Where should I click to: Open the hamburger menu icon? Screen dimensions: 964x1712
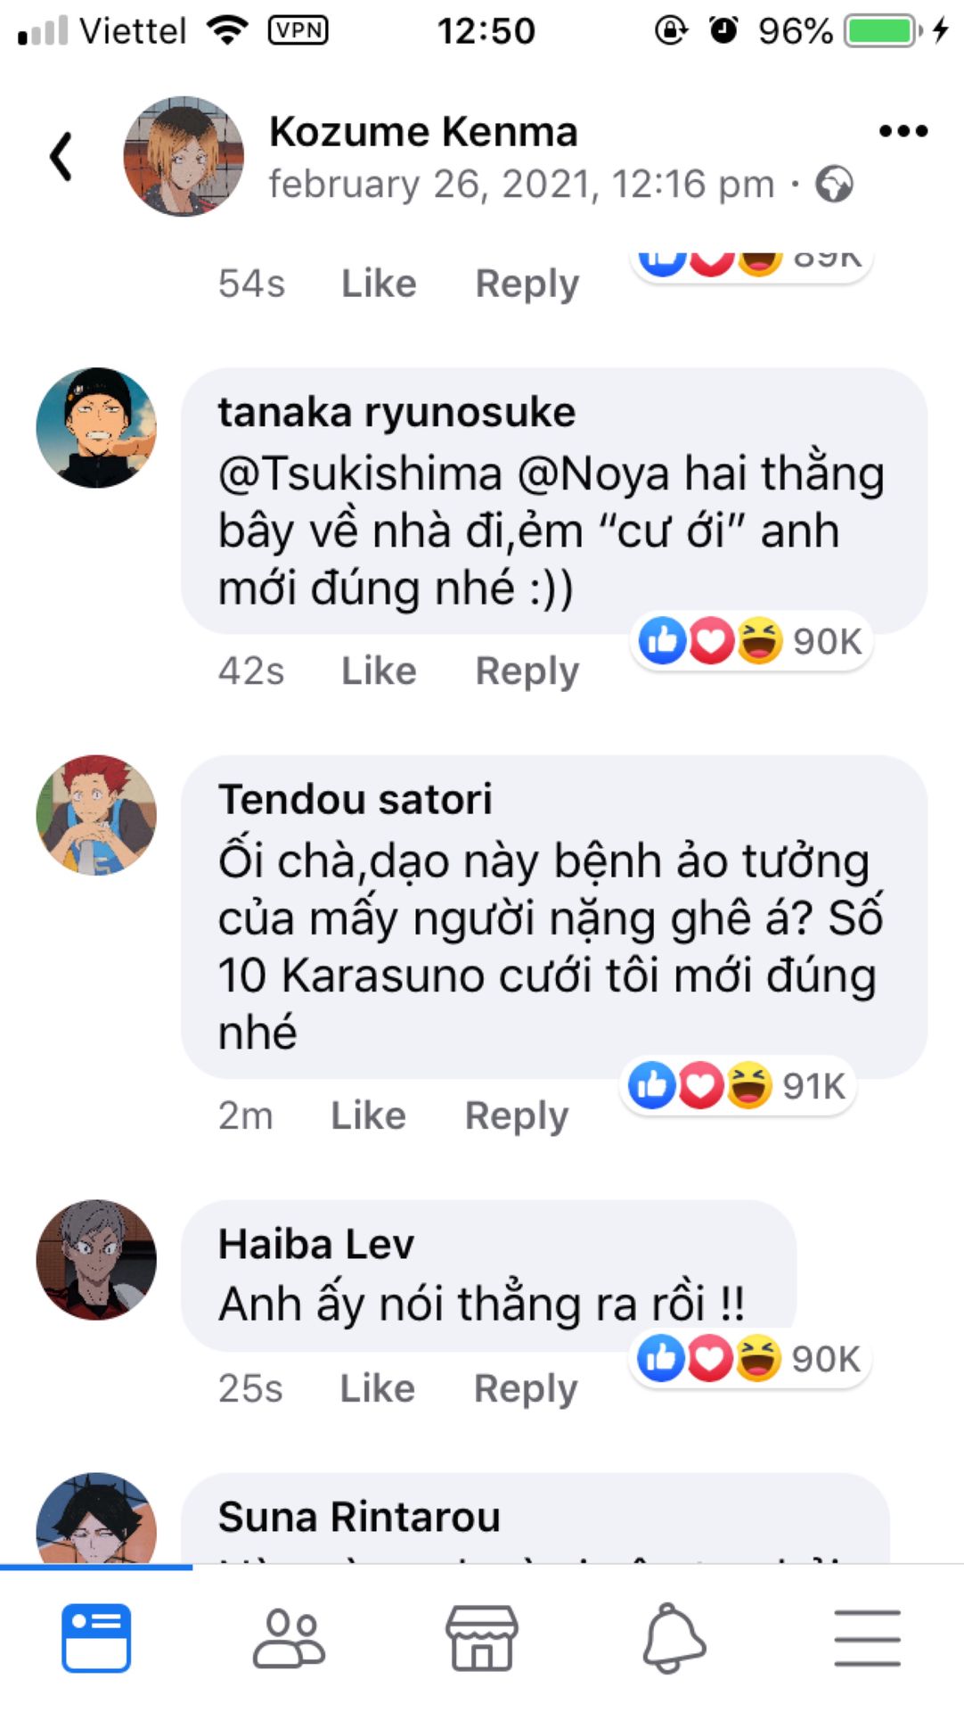(x=867, y=1637)
